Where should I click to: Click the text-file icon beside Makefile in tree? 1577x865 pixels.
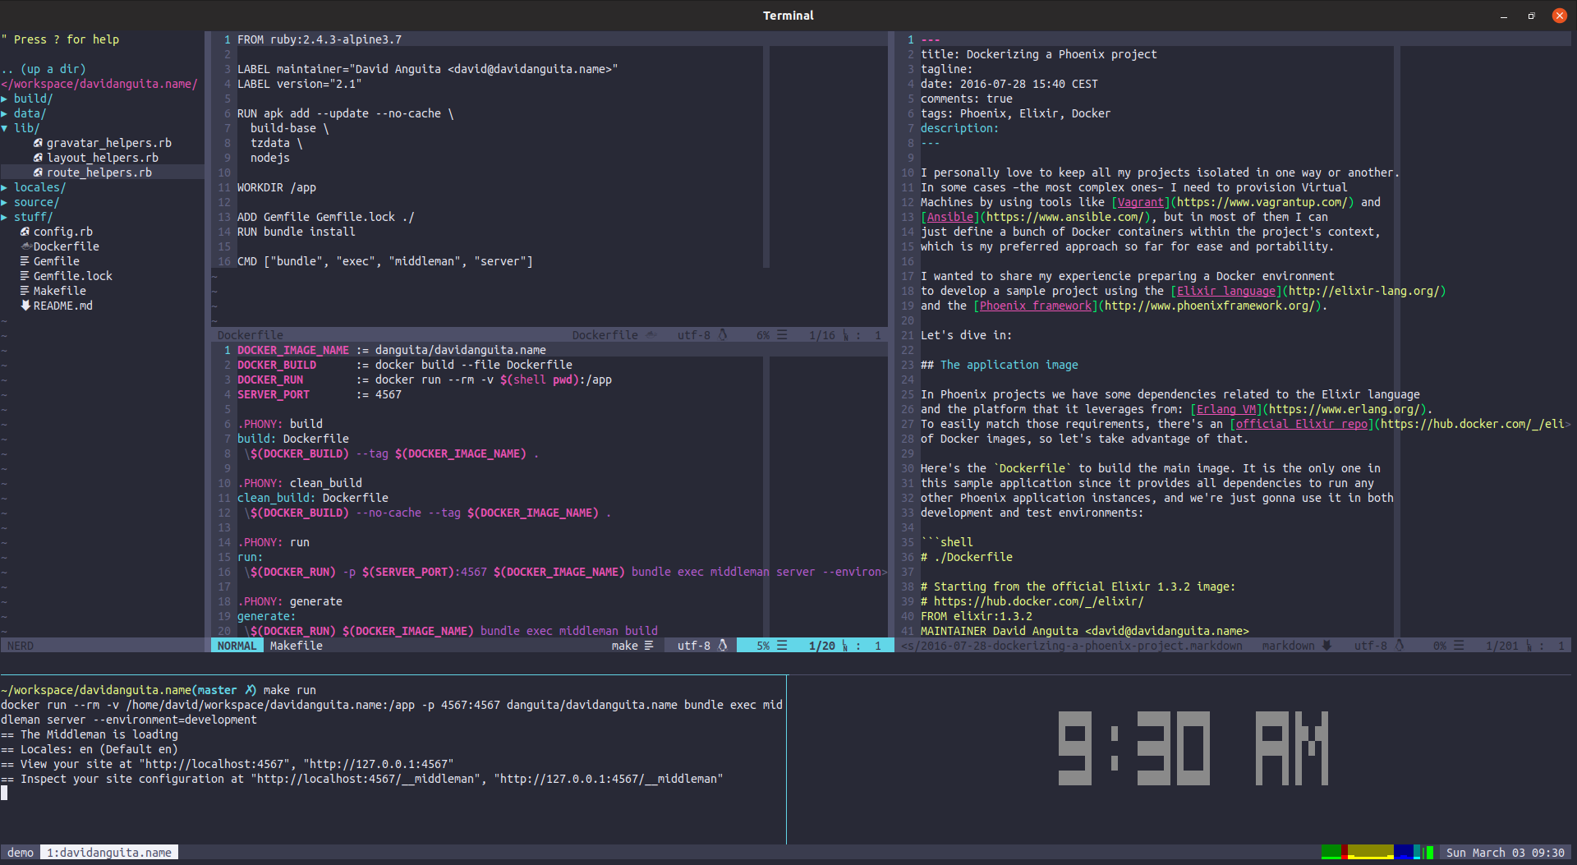point(25,291)
